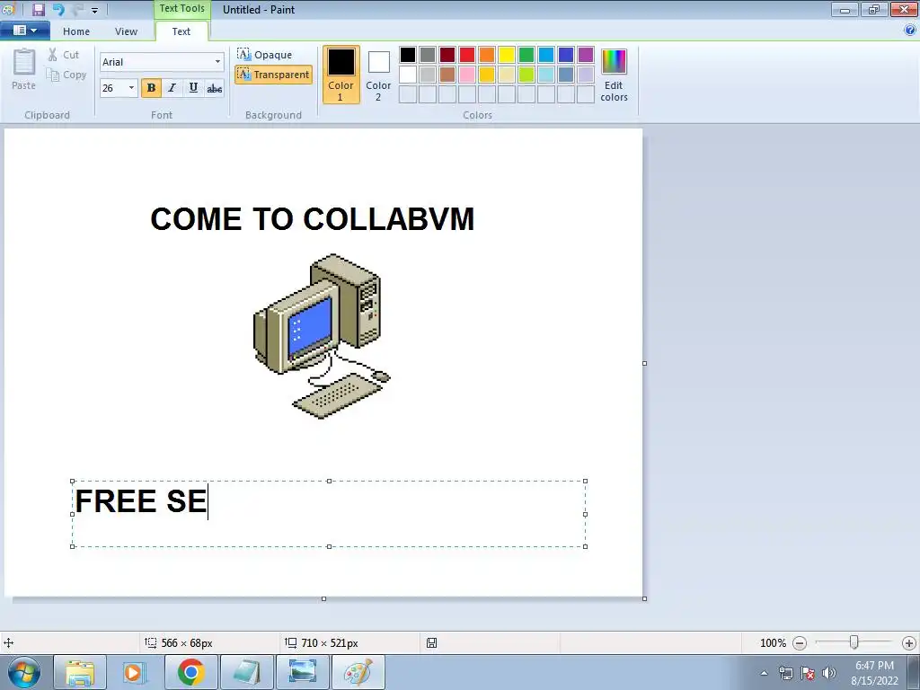The image size is (920, 690).
Task: Click the pixel computer image on canvas
Action: click(x=323, y=336)
